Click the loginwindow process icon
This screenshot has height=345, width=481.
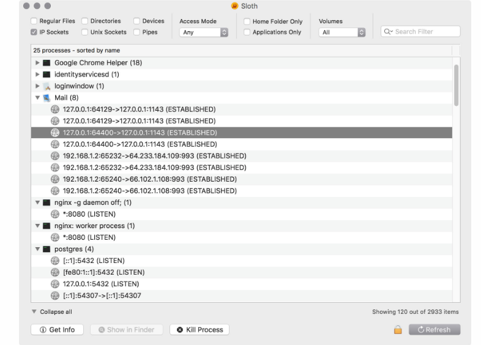tap(47, 86)
